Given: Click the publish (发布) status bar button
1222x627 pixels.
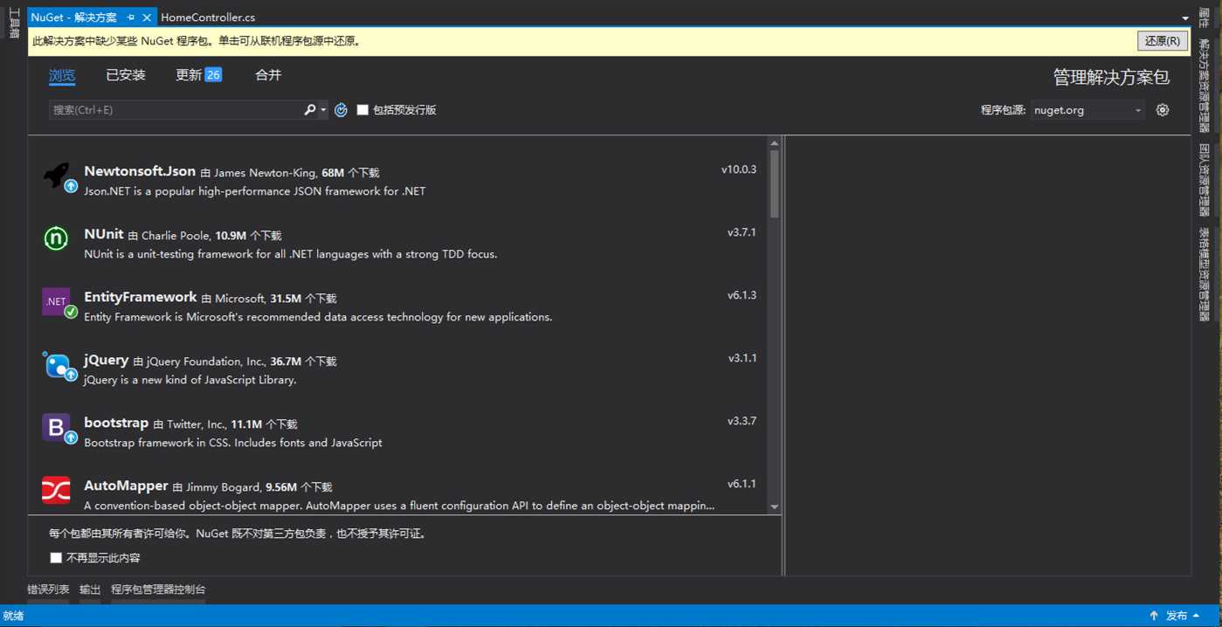Looking at the screenshot, I should [x=1177, y=616].
